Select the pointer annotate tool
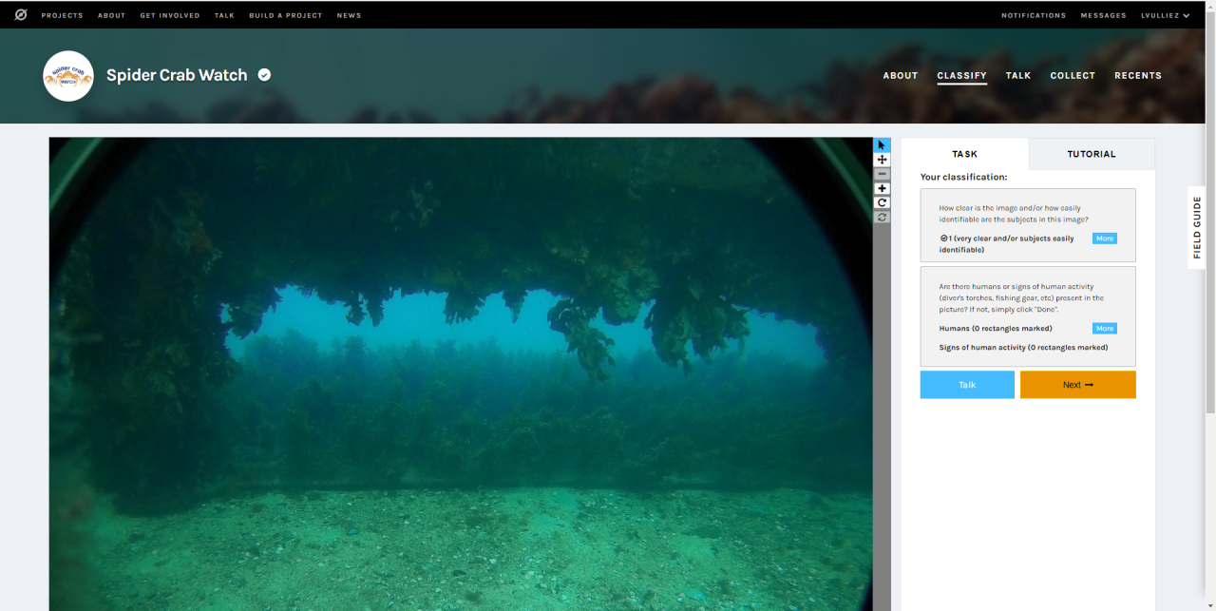 pos(882,145)
